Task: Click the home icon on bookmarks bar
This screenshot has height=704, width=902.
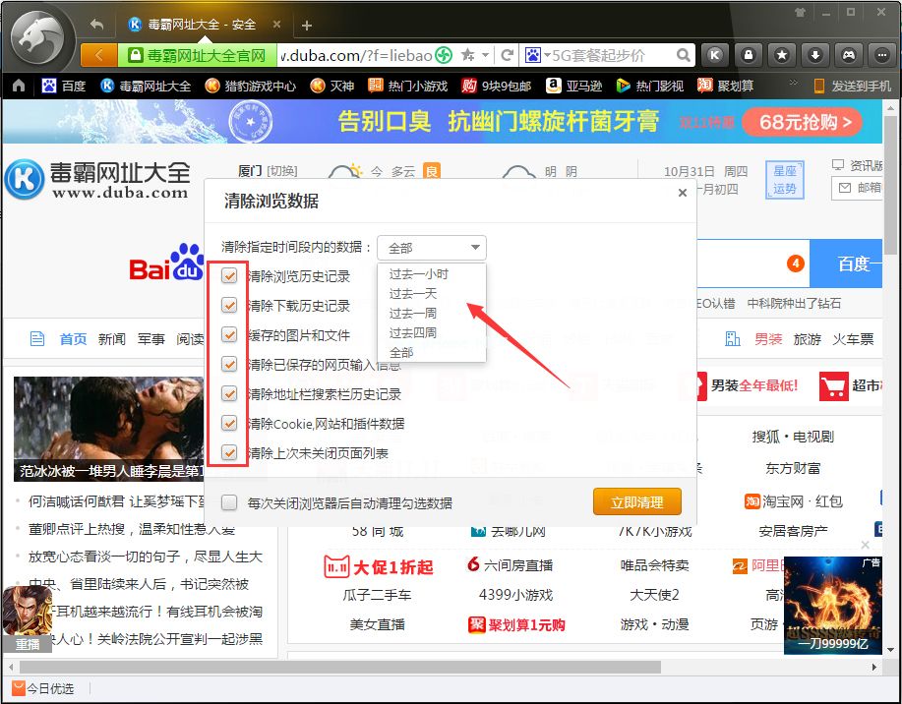Action: [x=18, y=86]
